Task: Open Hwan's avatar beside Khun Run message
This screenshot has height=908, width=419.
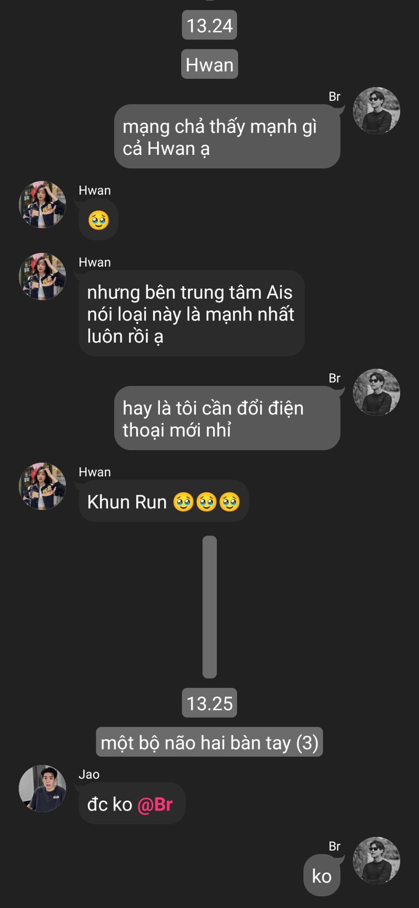Action: [x=42, y=486]
